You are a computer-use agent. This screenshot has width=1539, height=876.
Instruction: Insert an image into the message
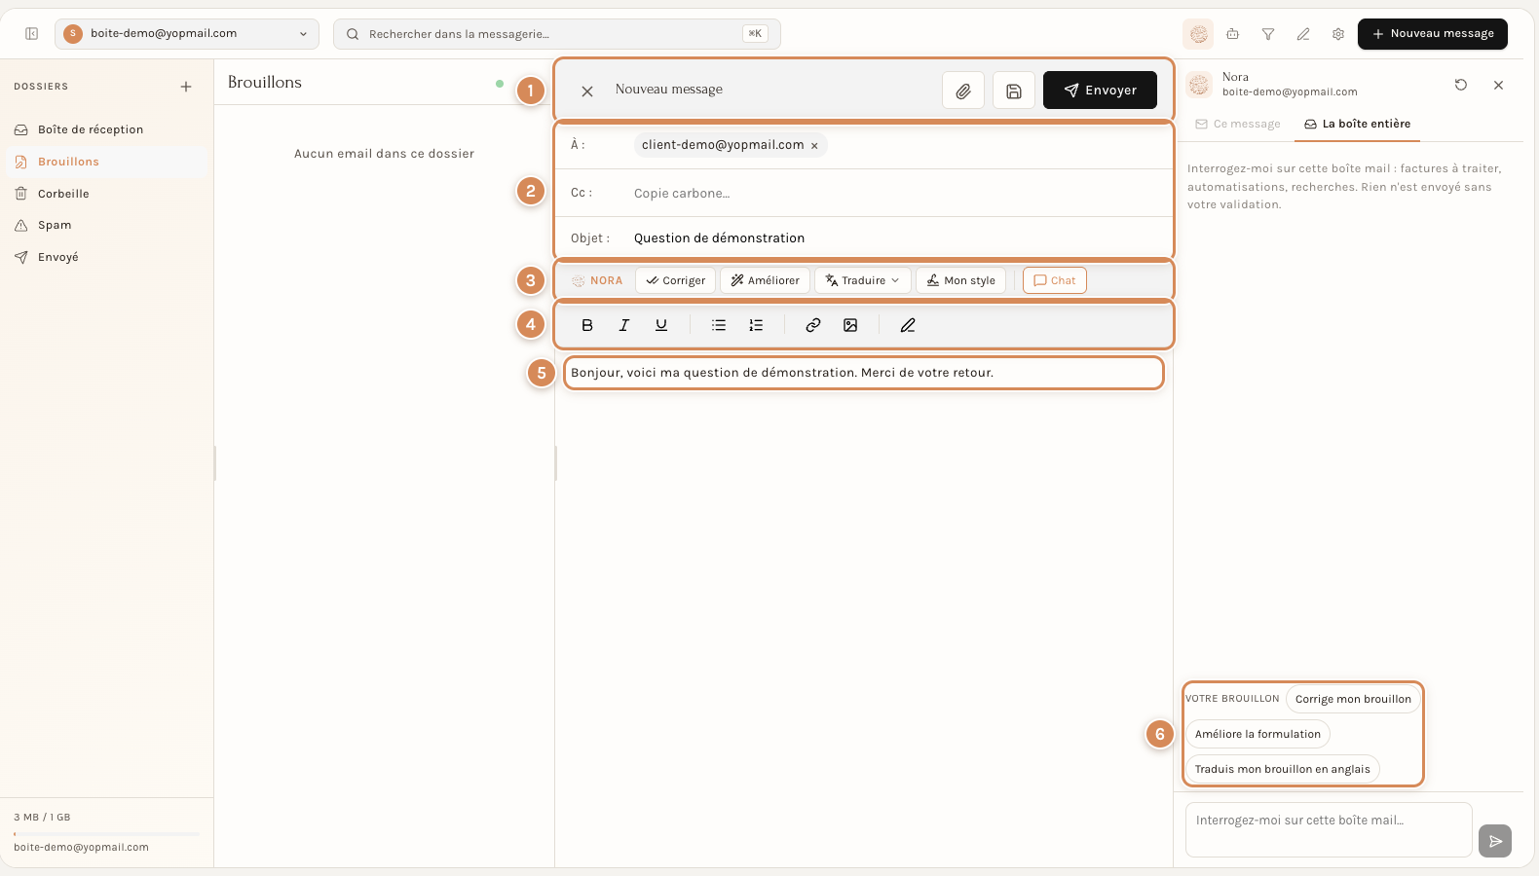point(850,325)
